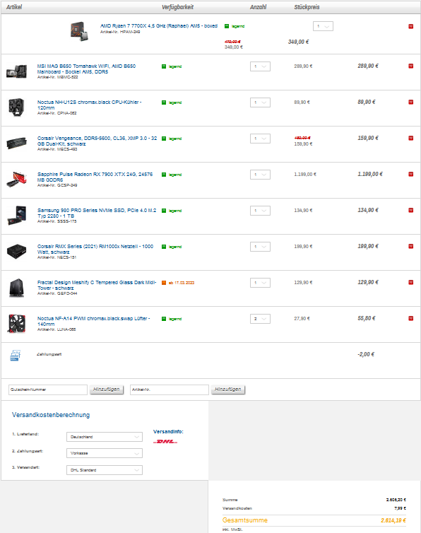The image size is (421, 533).
Task: Delete Samsung 980 PRO SSD from cart
Action: (x=410, y=210)
